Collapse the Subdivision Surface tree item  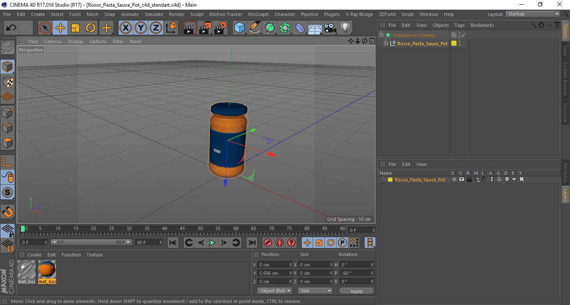tap(381, 35)
